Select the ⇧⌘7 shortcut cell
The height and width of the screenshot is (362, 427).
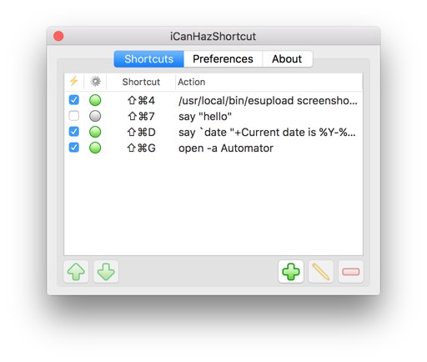[x=141, y=116]
